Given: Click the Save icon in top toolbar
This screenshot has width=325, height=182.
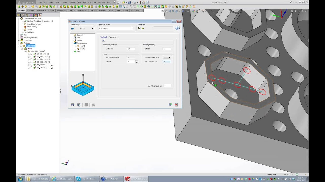Looking at the screenshot, I should coord(129,2).
